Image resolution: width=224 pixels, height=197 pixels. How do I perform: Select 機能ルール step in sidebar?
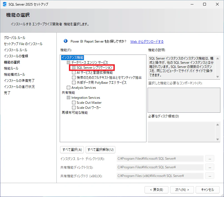click(11, 68)
